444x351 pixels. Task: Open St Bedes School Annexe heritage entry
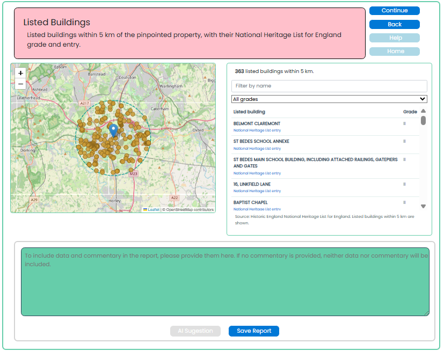[257, 149]
